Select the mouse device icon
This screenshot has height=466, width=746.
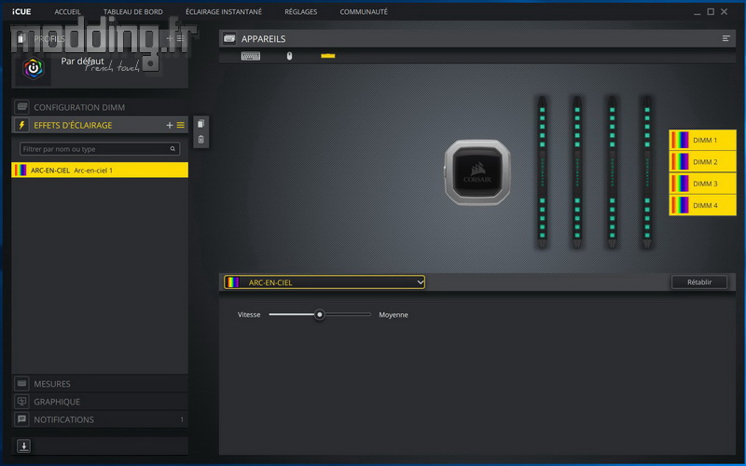coord(289,56)
